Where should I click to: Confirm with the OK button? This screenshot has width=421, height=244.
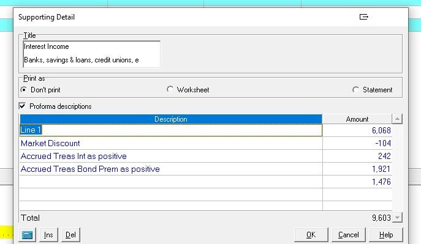point(311,235)
